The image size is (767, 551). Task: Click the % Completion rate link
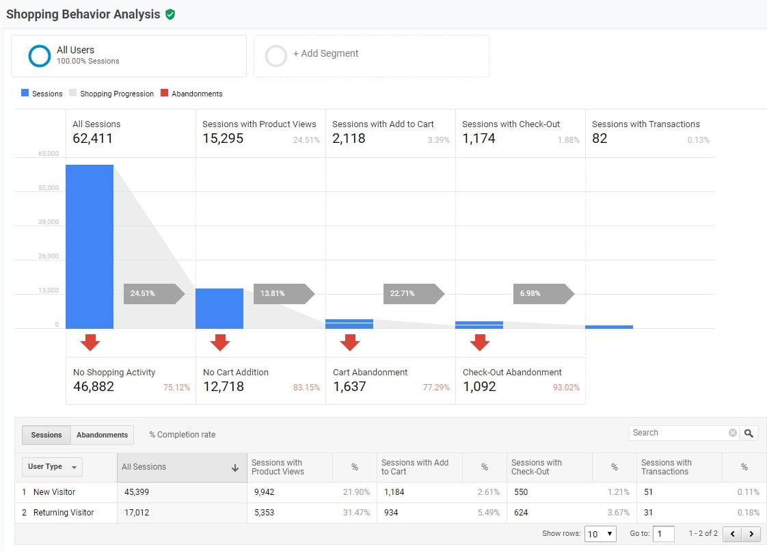pyautogui.click(x=182, y=435)
